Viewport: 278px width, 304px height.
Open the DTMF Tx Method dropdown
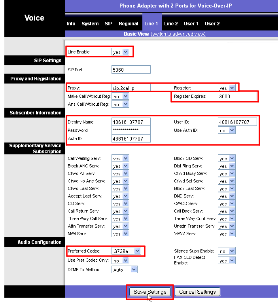(125, 270)
